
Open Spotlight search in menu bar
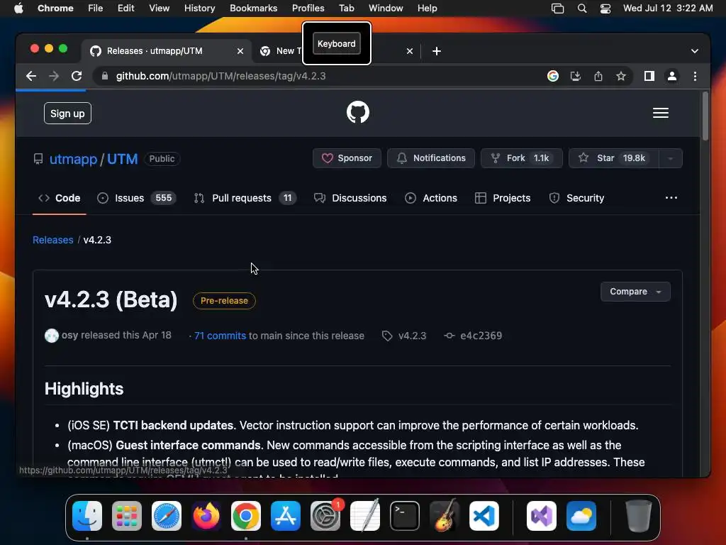coord(582,9)
